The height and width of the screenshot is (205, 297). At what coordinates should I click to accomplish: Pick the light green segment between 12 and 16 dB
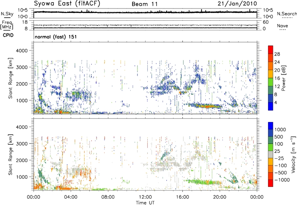(x=271, y=82)
